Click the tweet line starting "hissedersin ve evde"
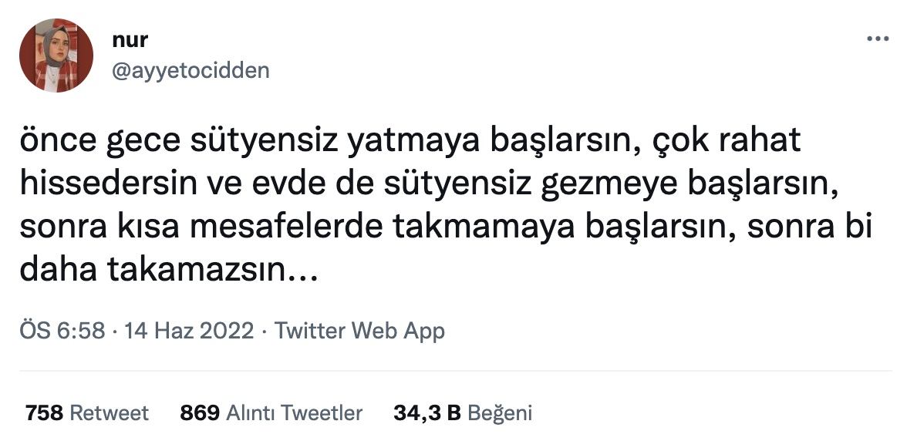907x441 pixels. pyautogui.click(x=433, y=184)
